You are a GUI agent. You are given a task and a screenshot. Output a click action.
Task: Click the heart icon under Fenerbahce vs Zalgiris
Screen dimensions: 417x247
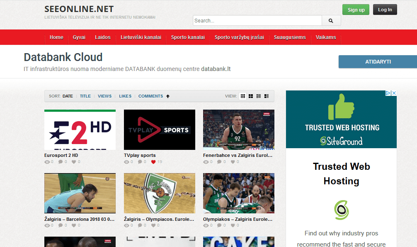tap(233, 162)
